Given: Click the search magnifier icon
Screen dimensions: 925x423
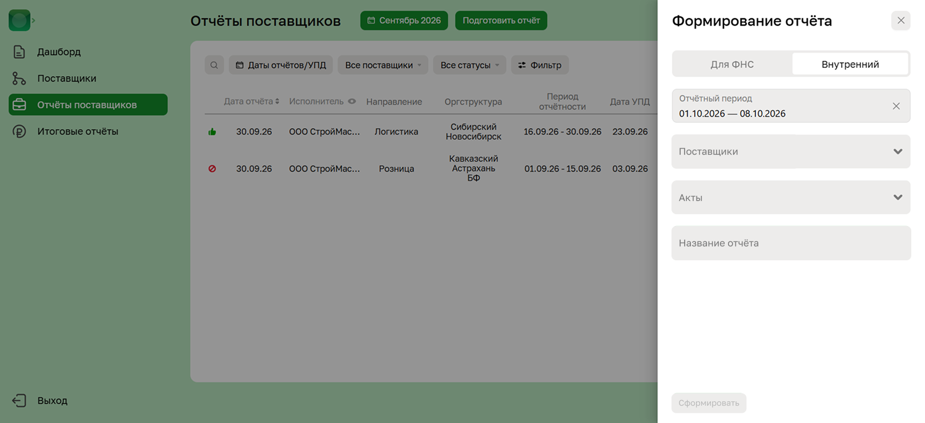Looking at the screenshot, I should click(x=214, y=65).
